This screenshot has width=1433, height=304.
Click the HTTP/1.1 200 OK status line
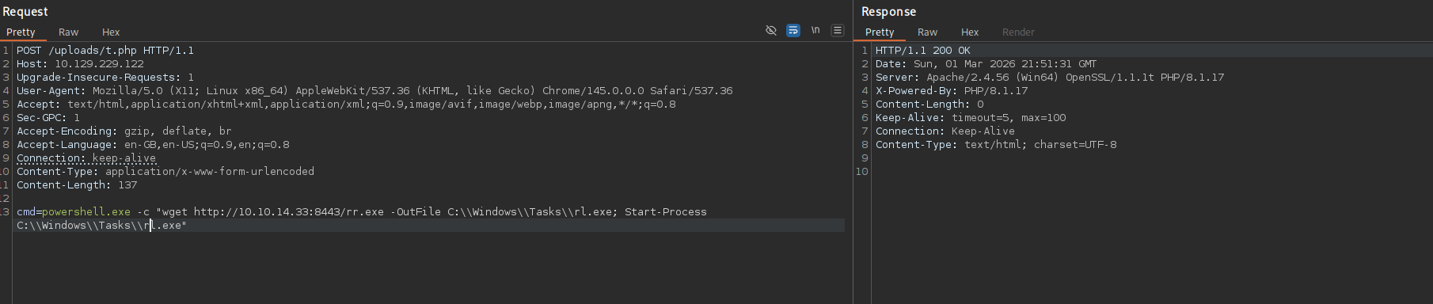922,50
